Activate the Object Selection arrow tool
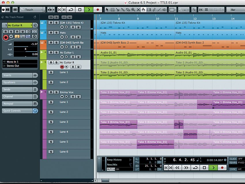The image size is (245, 184). click(107, 9)
